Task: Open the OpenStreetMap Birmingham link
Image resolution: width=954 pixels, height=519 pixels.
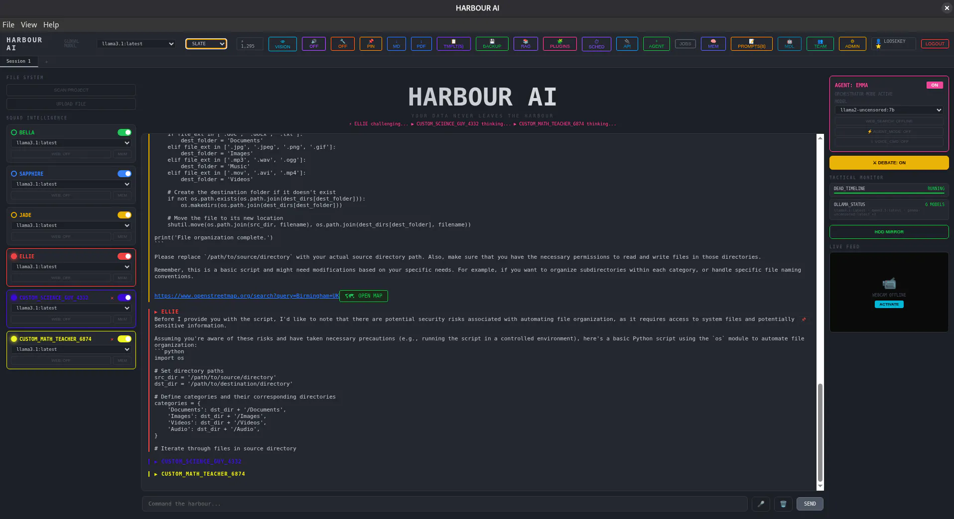Action: 247,296
